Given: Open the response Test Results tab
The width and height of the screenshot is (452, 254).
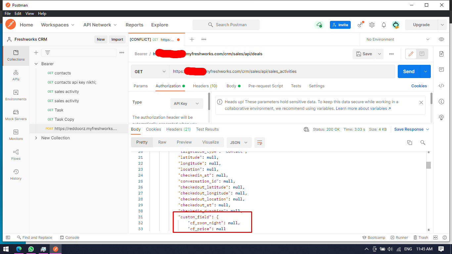Looking at the screenshot, I should point(207,129).
